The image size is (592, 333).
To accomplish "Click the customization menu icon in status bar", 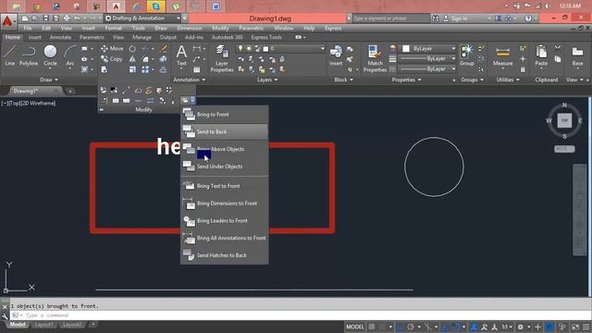I will pos(586,327).
